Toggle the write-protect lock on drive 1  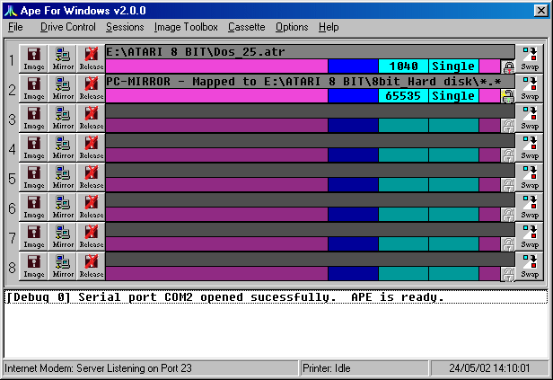pos(508,66)
